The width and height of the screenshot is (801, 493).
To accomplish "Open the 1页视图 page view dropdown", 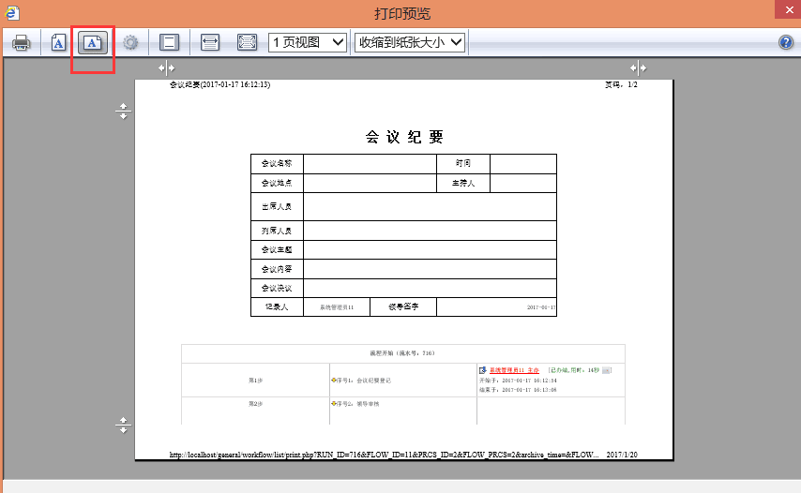I will (309, 42).
